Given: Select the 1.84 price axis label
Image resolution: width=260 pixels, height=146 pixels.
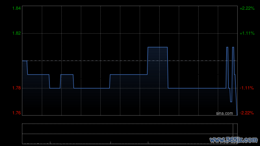Looking at the screenshot, I should click(17, 8).
